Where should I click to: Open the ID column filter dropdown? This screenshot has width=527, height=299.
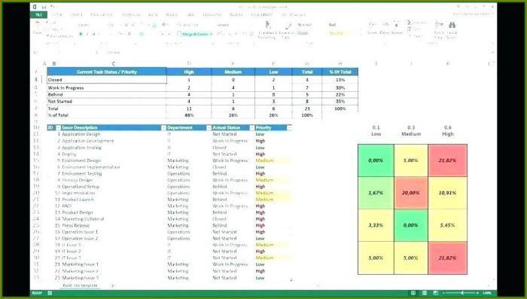tap(59, 128)
